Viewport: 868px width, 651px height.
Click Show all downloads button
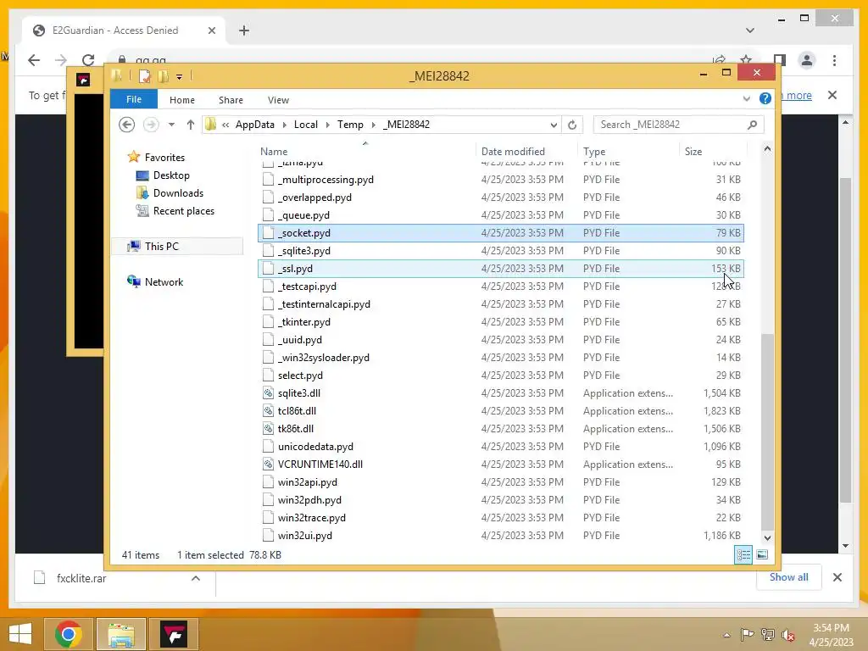[x=789, y=577]
